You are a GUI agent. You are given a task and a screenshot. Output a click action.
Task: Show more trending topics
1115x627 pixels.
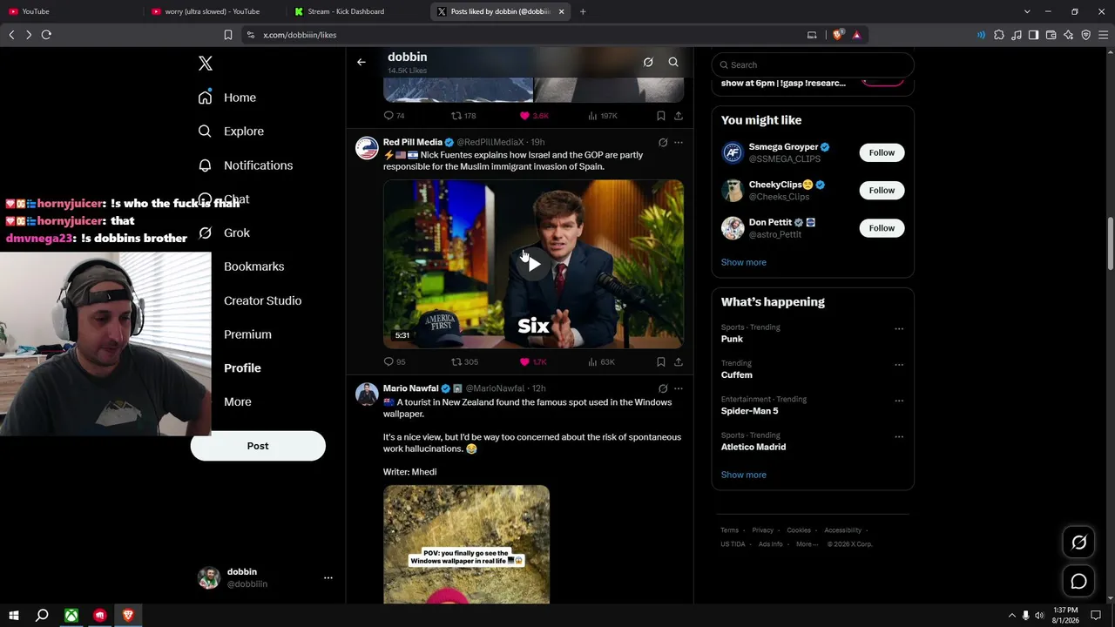(744, 475)
